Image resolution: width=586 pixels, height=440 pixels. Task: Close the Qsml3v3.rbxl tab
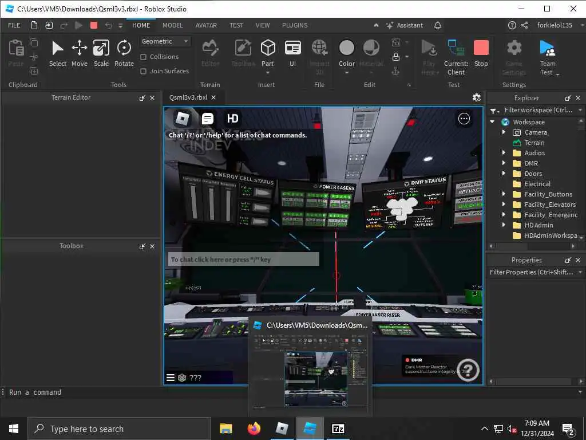pyautogui.click(x=213, y=97)
